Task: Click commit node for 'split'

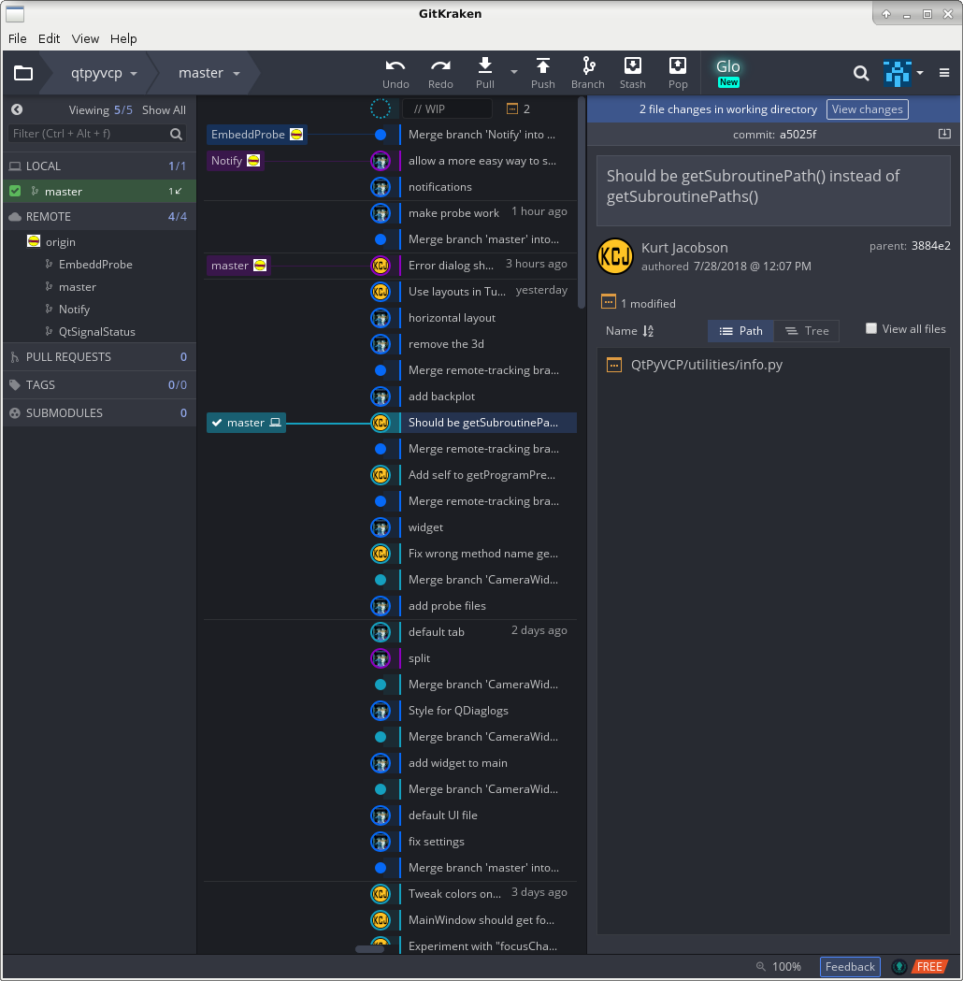Action: pos(381,658)
